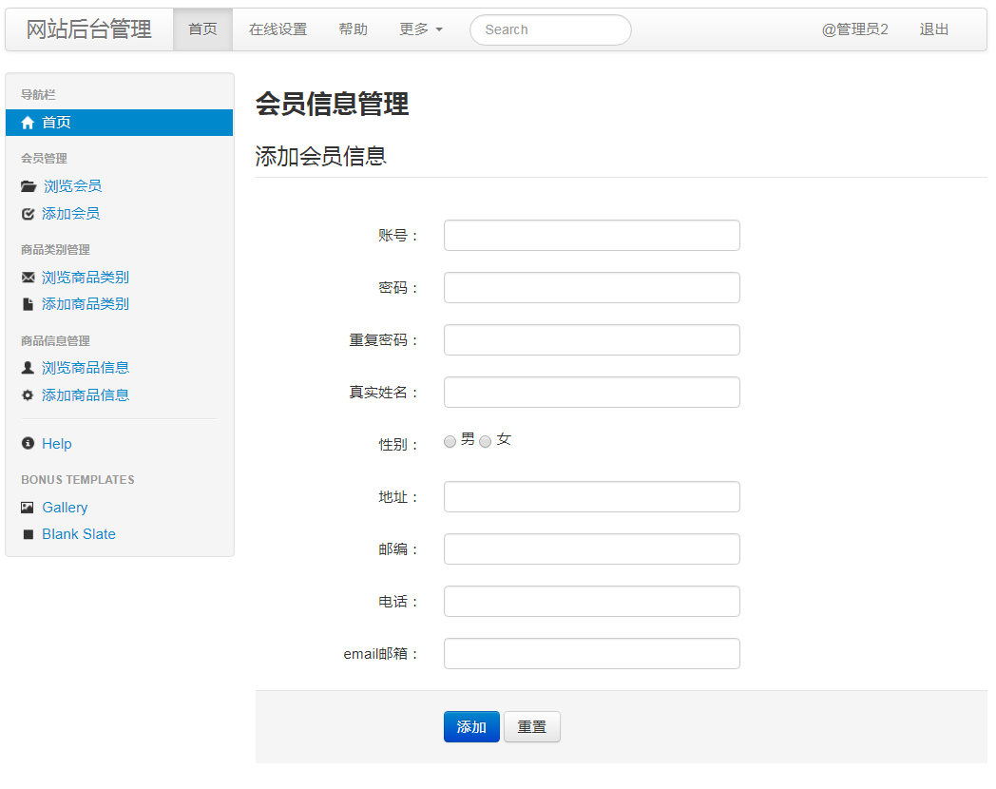Click the 商品类别管理 sidebar section header

[55, 250]
